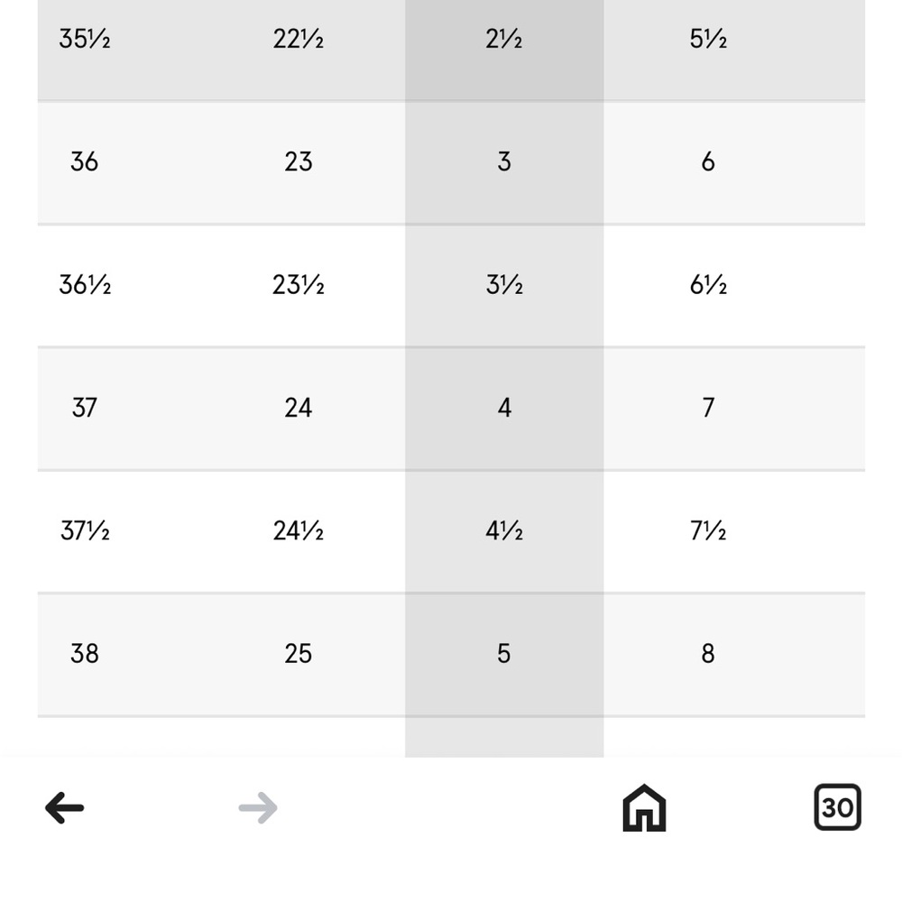Select the 36½ size cell
The height and width of the screenshot is (902, 902).
(x=85, y=285)
